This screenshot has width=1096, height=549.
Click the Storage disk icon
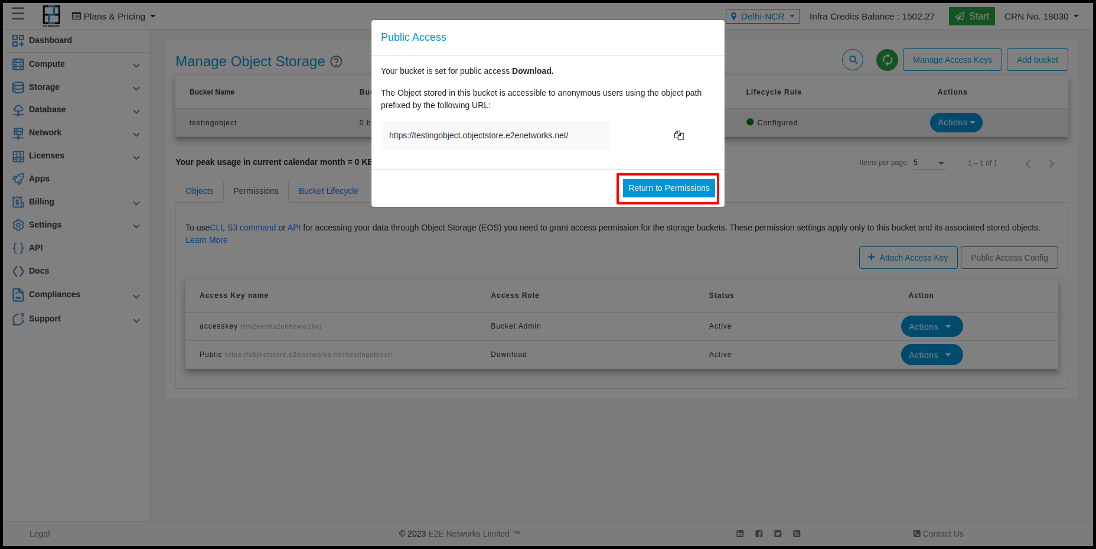point(18,87)
